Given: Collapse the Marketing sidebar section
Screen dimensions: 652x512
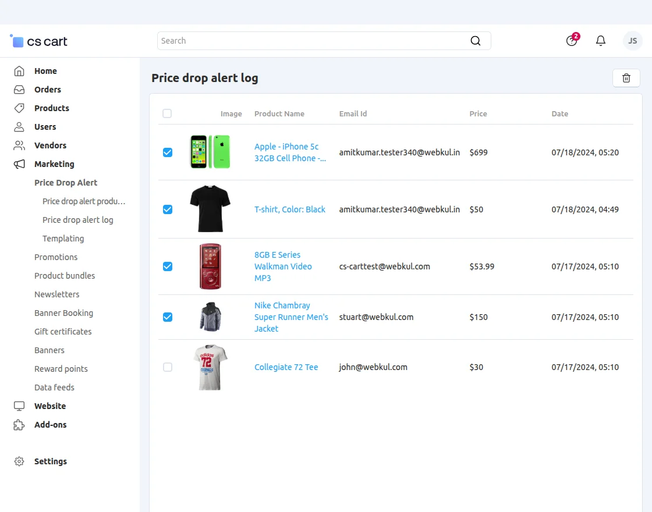Looking at the screenshot, I should (54, 164).
